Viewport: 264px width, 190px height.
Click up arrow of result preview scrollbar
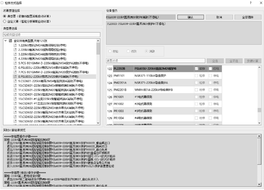tap(259, 136)
